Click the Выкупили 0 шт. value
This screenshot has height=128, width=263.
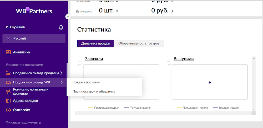pos(106,11)
